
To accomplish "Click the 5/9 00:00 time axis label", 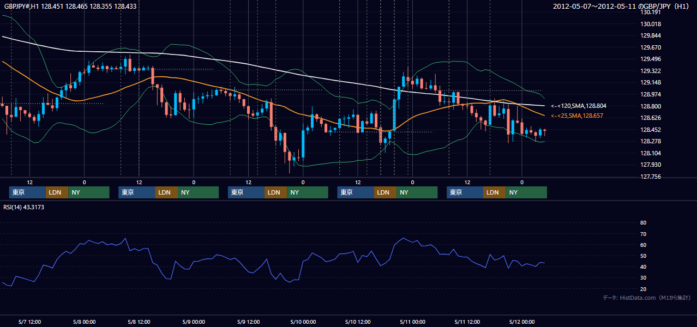I will (x=193, y=322).
